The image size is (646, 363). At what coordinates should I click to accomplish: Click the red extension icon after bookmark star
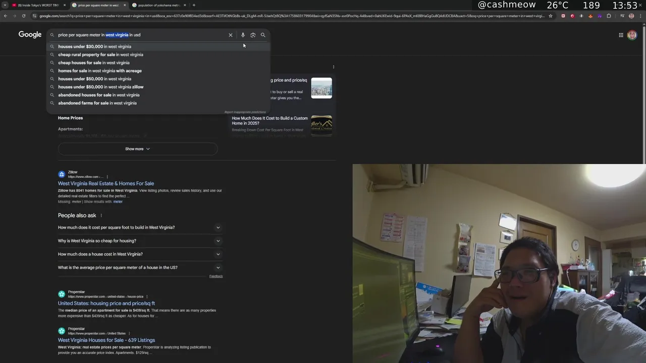click(563, 16)
